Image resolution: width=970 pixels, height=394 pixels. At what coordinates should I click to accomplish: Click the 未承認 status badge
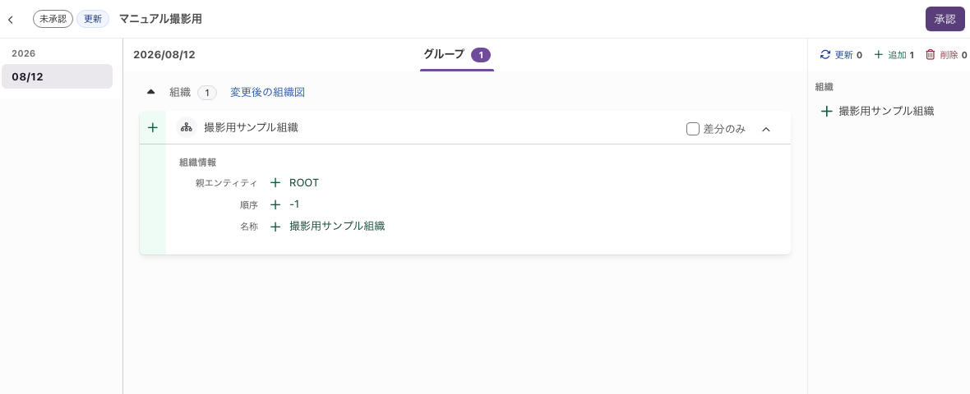tap(53, 19)
